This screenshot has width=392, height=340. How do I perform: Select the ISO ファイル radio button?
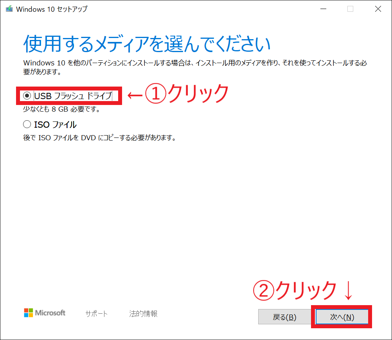(27, 125)
